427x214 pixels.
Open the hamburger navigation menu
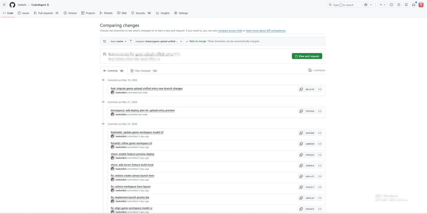[x=4, y=5]
